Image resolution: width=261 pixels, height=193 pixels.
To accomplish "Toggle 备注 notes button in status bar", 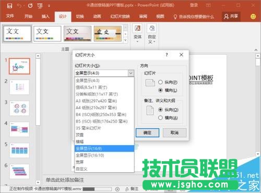I will [x=132, y=189].
